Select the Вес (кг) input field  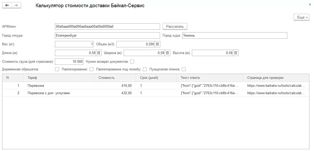[x=74, y=44]
